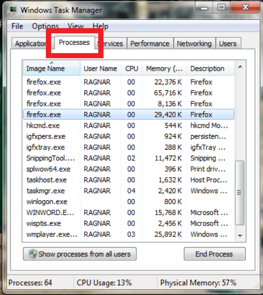Click the 'hkcmd Mo...' description cell
The height and width of the screenshot is (295, 263).
[x=209, y=125]
